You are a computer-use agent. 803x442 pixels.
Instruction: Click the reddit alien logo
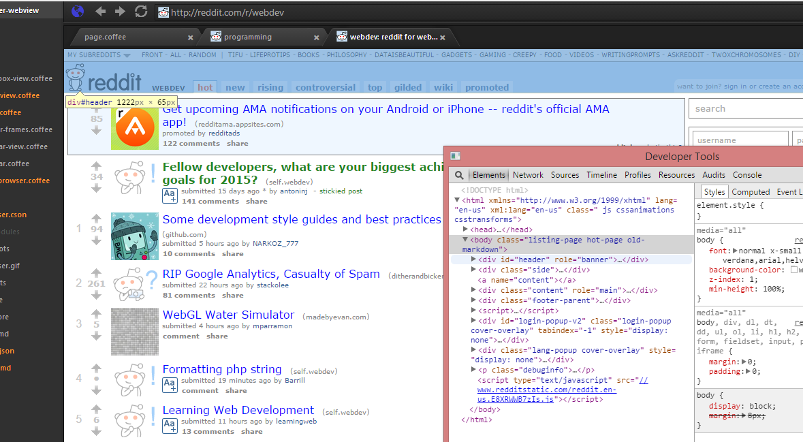click(x=76, y=78)
